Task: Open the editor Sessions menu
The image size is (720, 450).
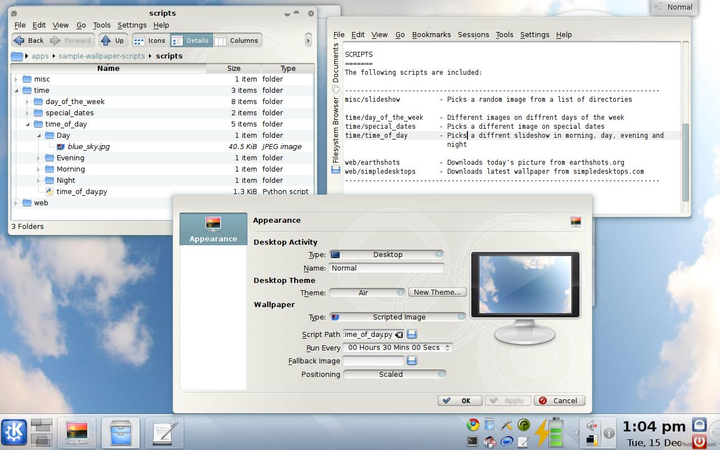Action: (x=473, y=34)
